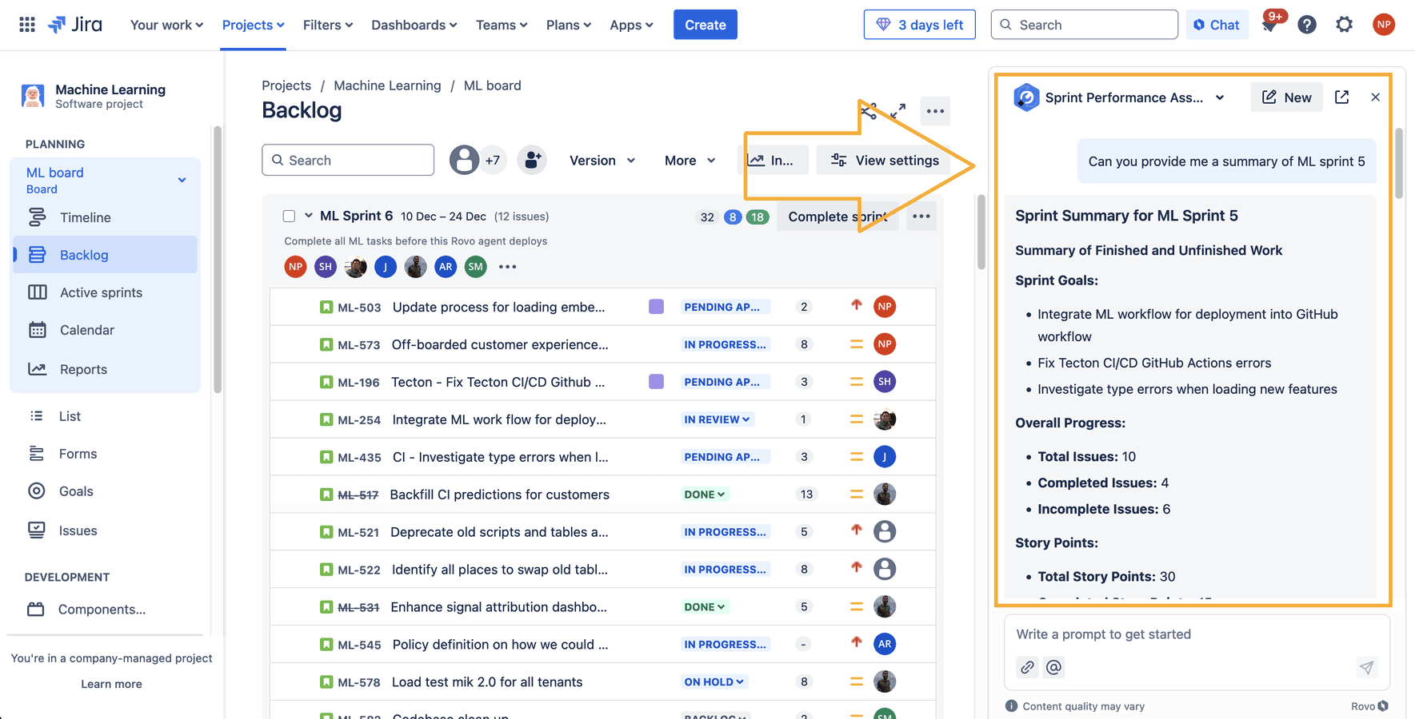
Task: Show more sprint assignees via ellipsis after SM
Action: [507, 267]
